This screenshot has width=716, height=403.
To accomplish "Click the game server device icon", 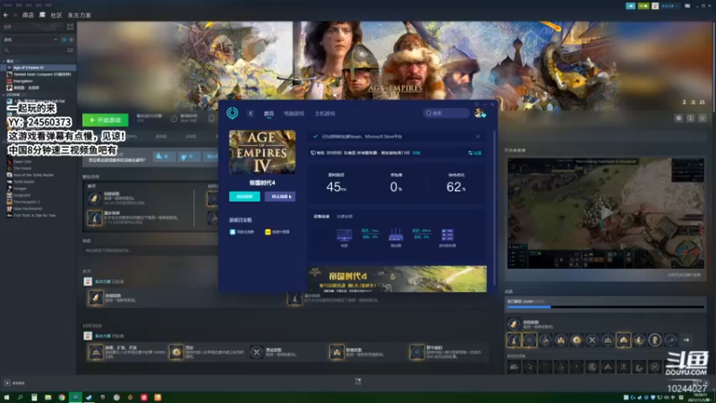I will pyautogui.click(x=447, y=236).
